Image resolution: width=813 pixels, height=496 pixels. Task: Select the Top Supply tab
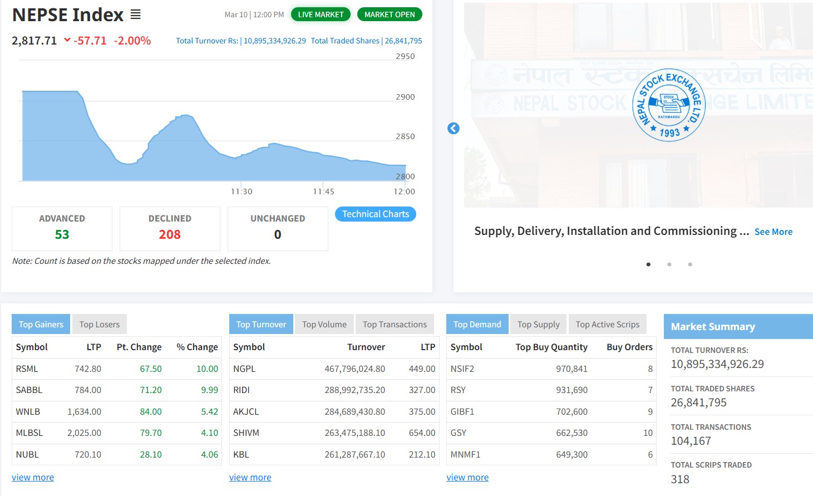click(x=538, y=325)
